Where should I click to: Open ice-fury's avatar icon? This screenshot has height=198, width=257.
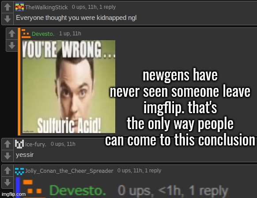19,144
